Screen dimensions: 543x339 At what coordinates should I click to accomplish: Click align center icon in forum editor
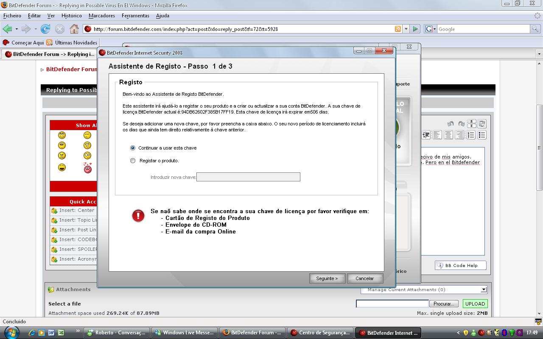[448, 135]
